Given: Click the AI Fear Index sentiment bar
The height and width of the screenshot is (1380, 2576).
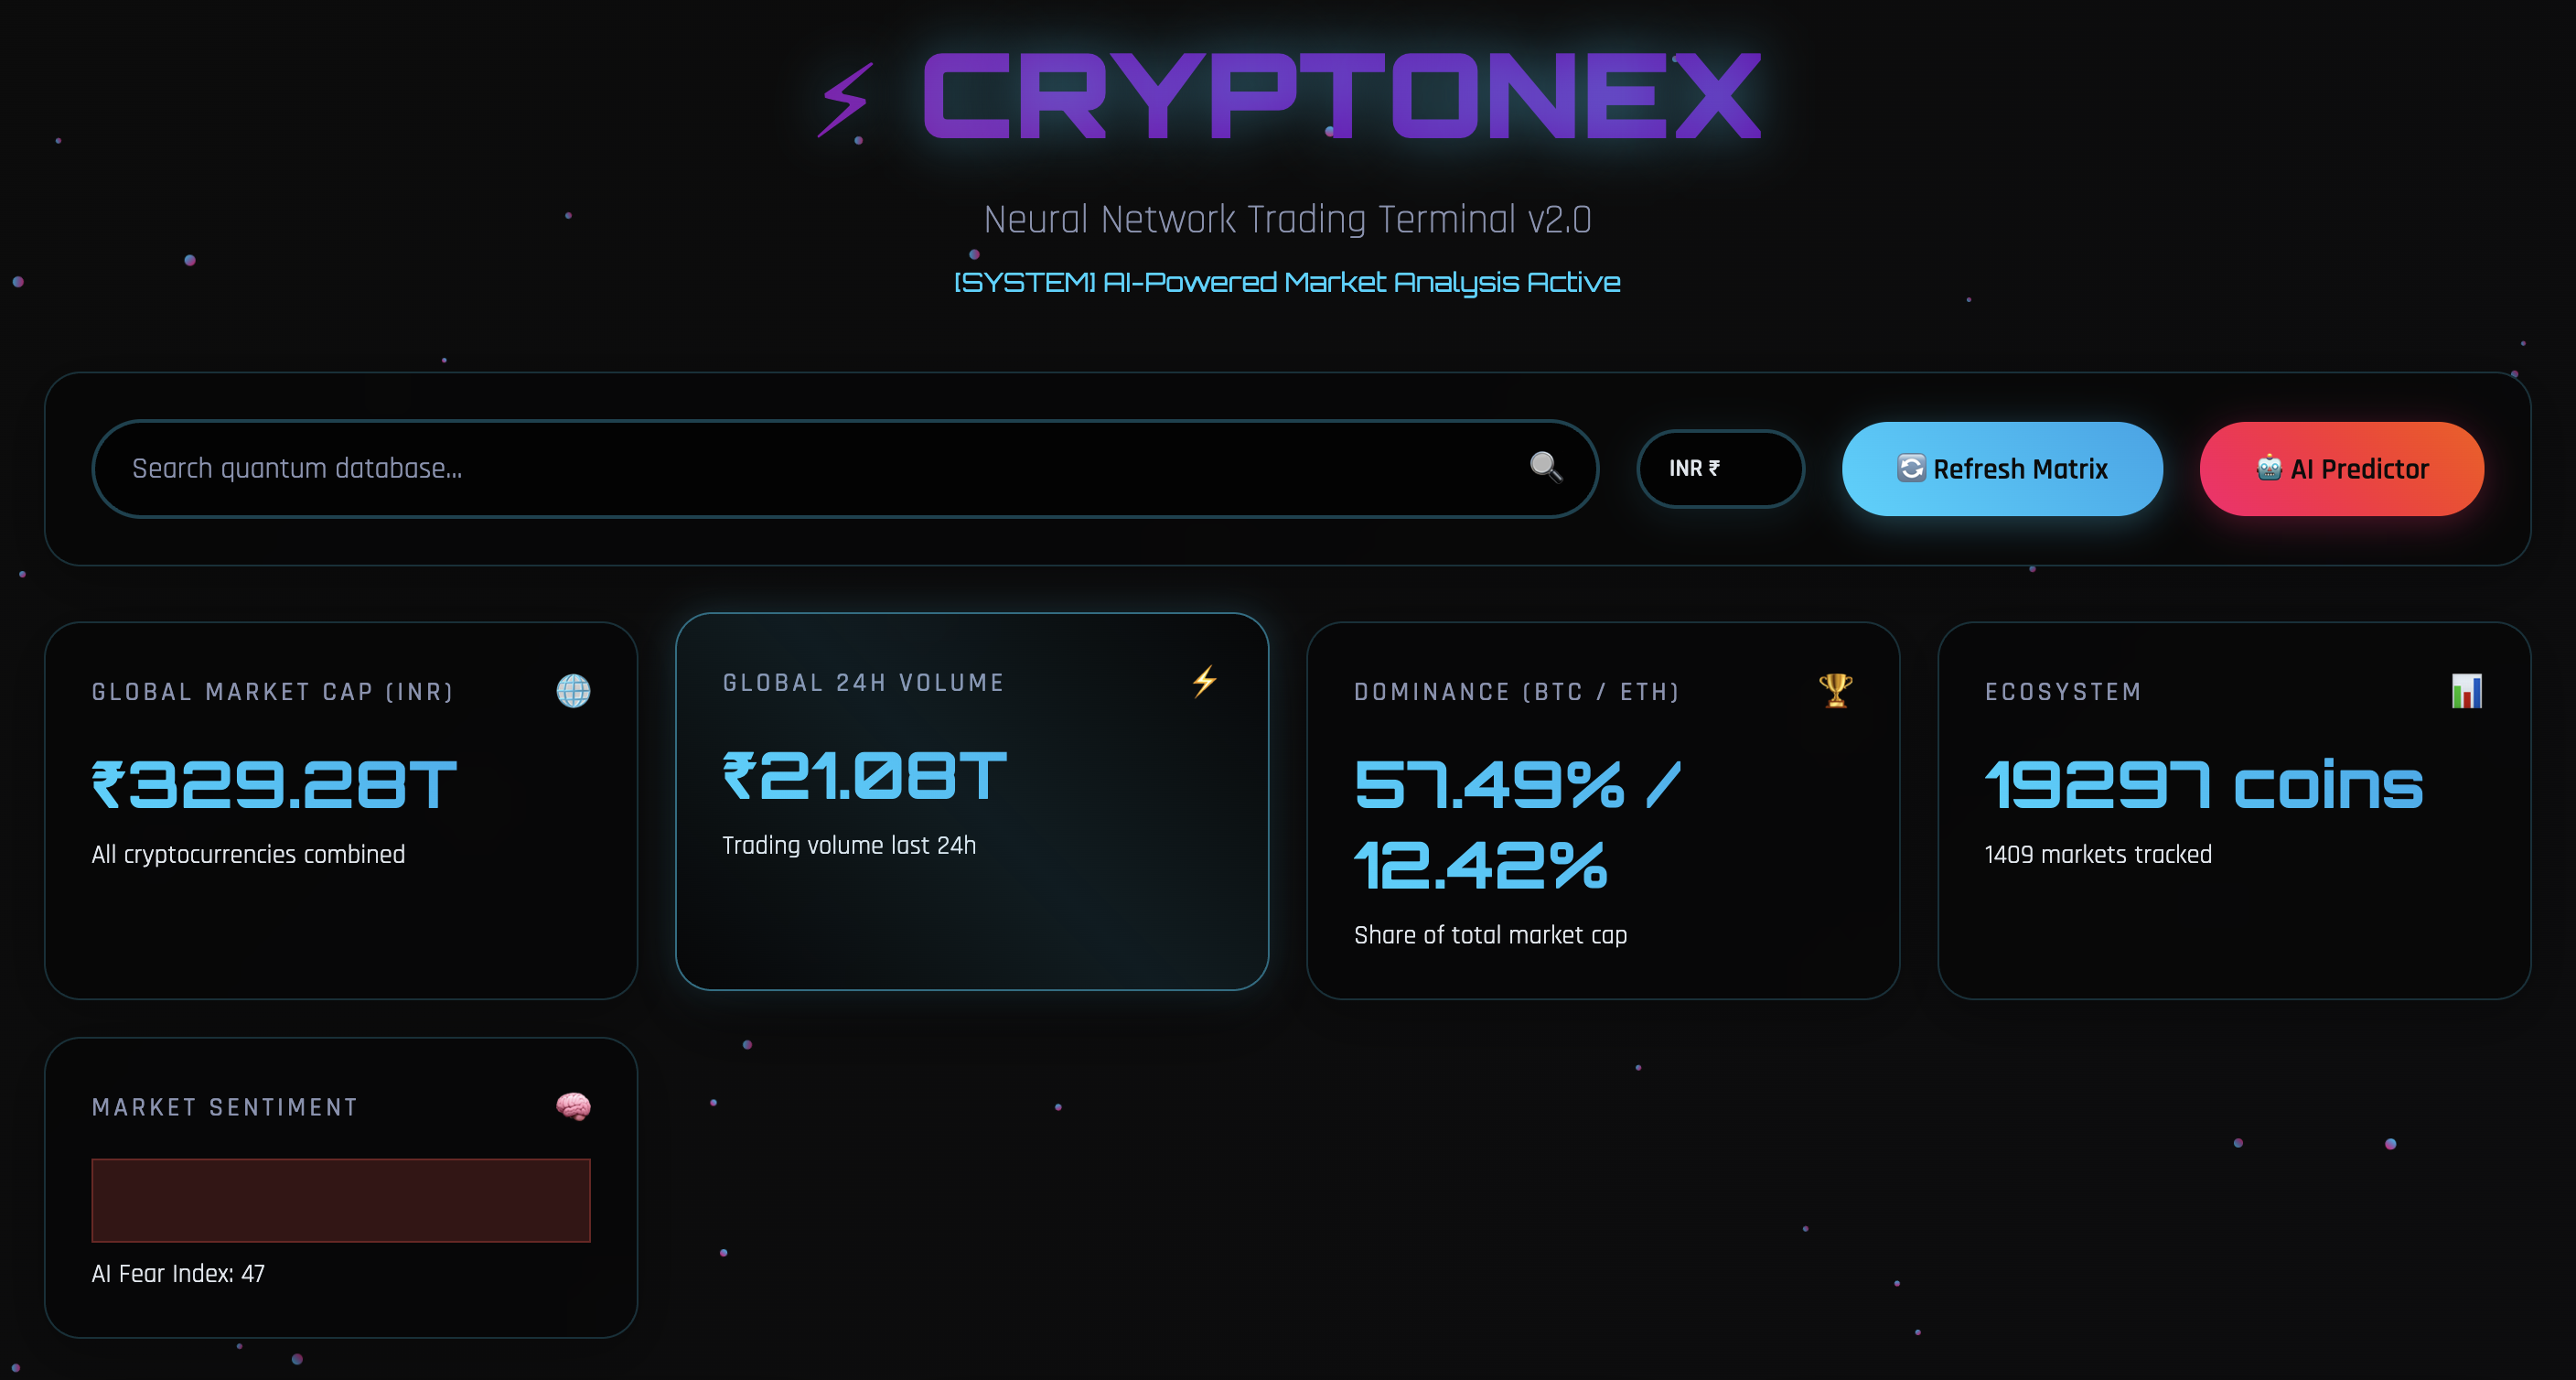Looking at the screenshot, I should tap(341, 1200).
